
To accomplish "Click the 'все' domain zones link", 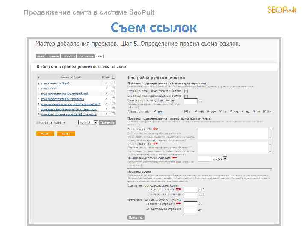I will [160, 112].
